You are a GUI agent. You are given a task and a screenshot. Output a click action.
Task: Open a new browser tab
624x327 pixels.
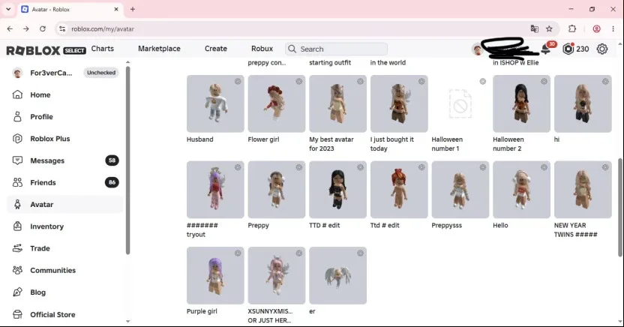133,9
